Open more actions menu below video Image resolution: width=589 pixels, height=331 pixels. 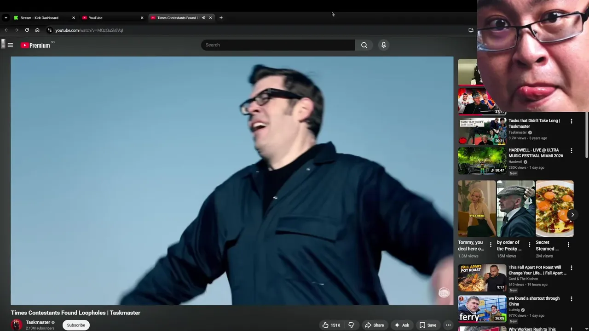448,325
